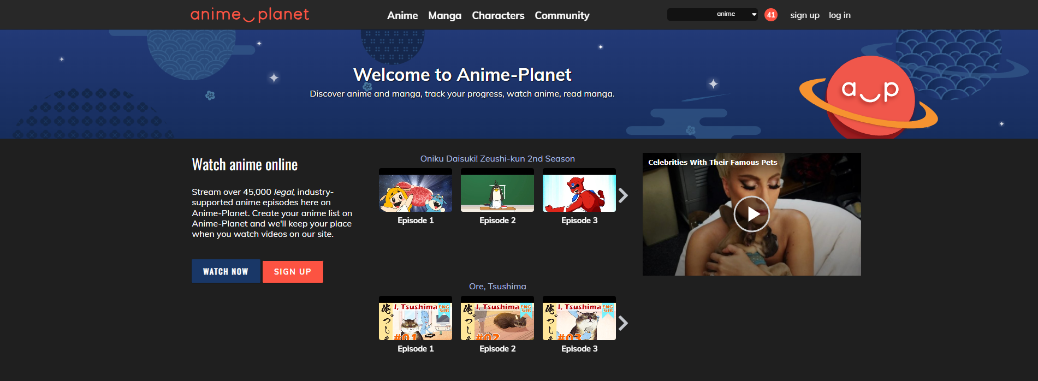The width and height of the screenshot is (1038, 381).
Task: Open I, Tsushima #02 thumbnail
Action: (x=497, y=318)
